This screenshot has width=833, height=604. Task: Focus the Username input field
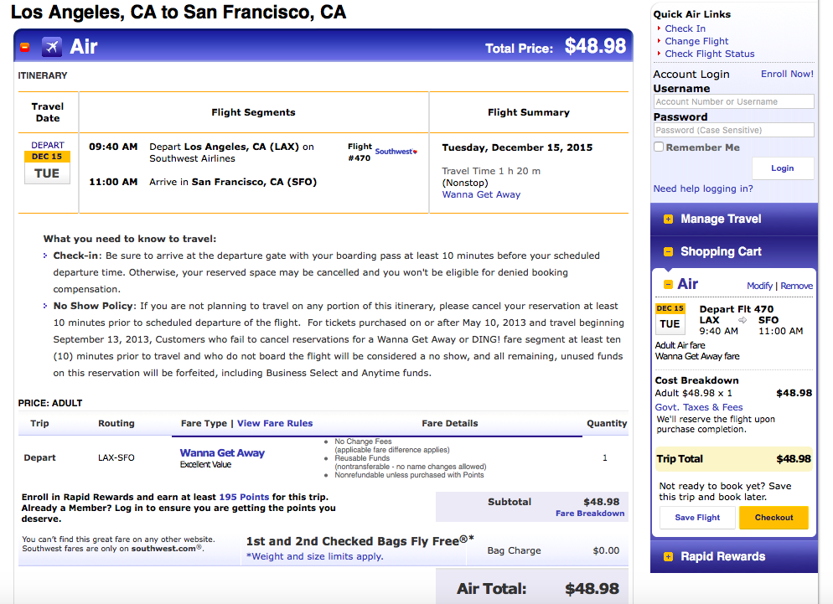(x=733, y=101)
